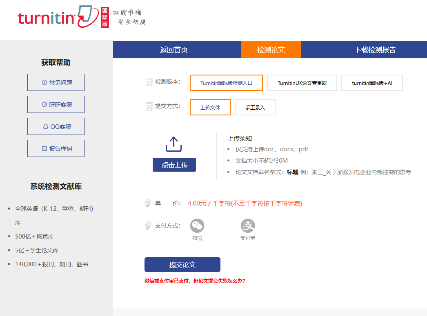Click the tag icon beside 单价
This screenshot has height=316, width=427.
[x=148, y=203]
